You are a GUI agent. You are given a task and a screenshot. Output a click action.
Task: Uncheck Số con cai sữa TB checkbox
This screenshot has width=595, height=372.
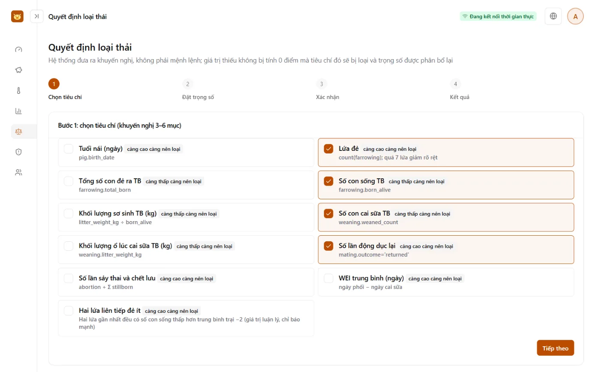(x=328, y=213)
